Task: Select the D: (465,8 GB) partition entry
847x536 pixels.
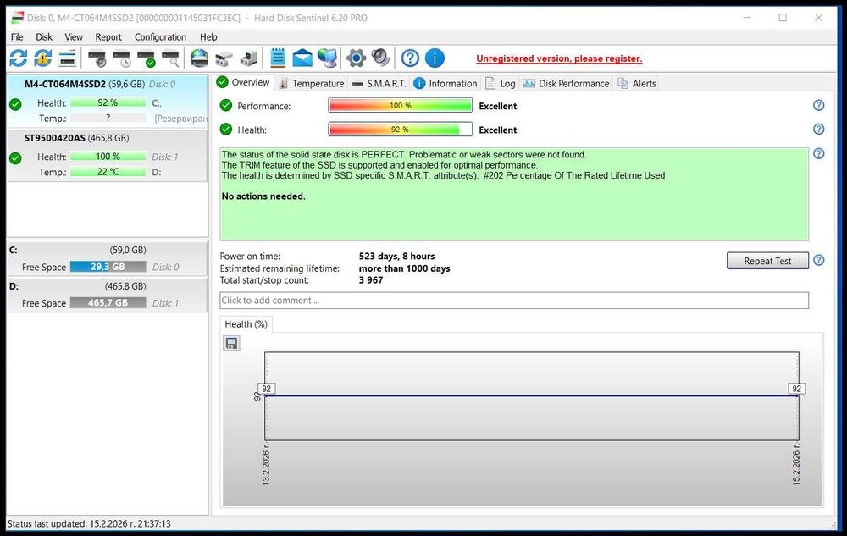Action: point(107,295)
